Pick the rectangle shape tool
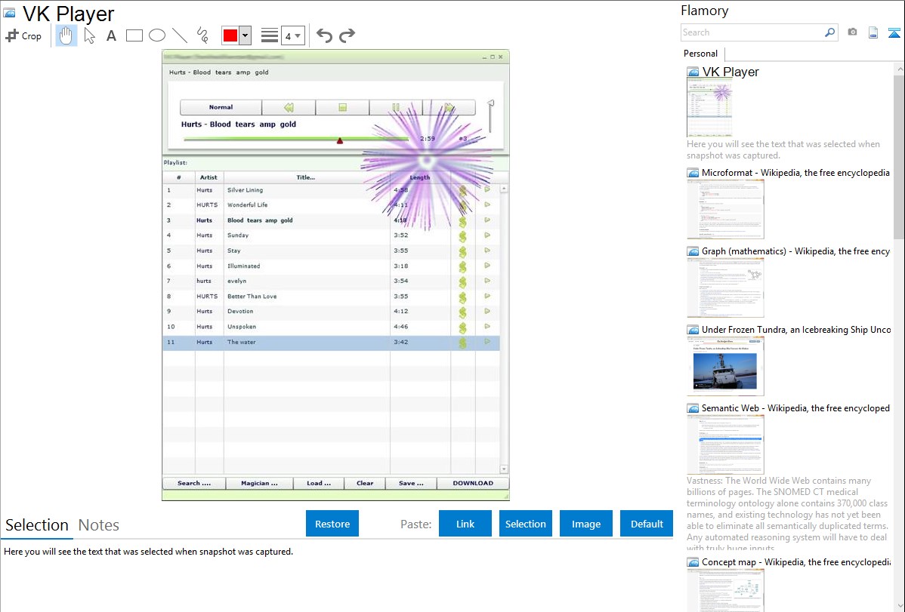The image size is (905, 612). [134, 35]
